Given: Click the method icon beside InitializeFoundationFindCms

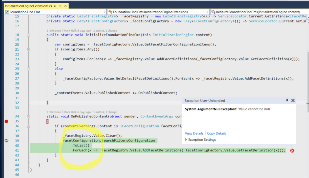Looking at the screenshot, I should tap(213, 12).
